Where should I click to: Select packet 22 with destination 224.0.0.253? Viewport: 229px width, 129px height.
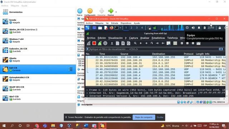click(x=155, y=60)
